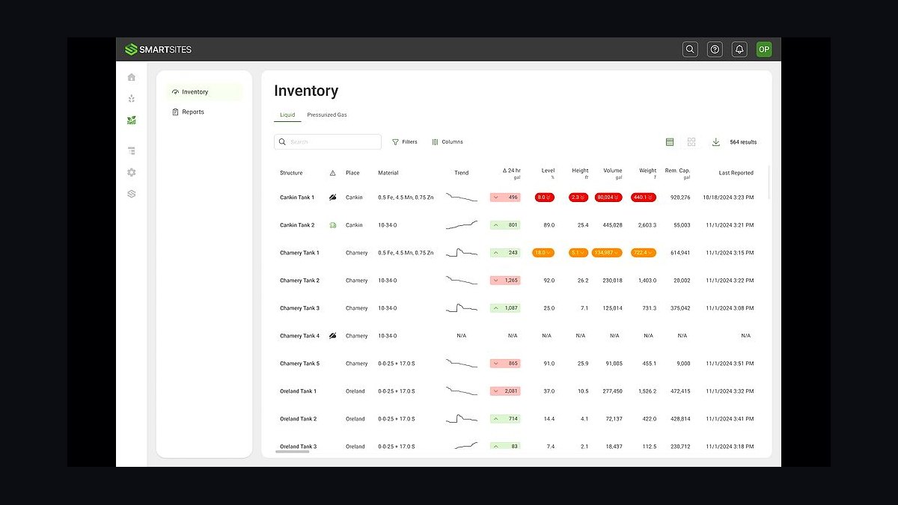Go to Home in the left sidebar

[132, 77]
